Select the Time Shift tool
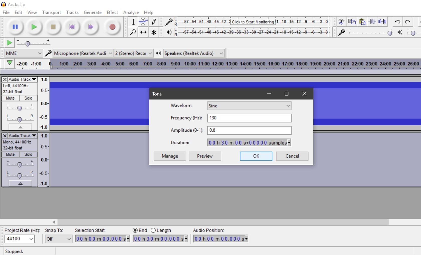This screenshot has height=255, width=421. point(143,32)
